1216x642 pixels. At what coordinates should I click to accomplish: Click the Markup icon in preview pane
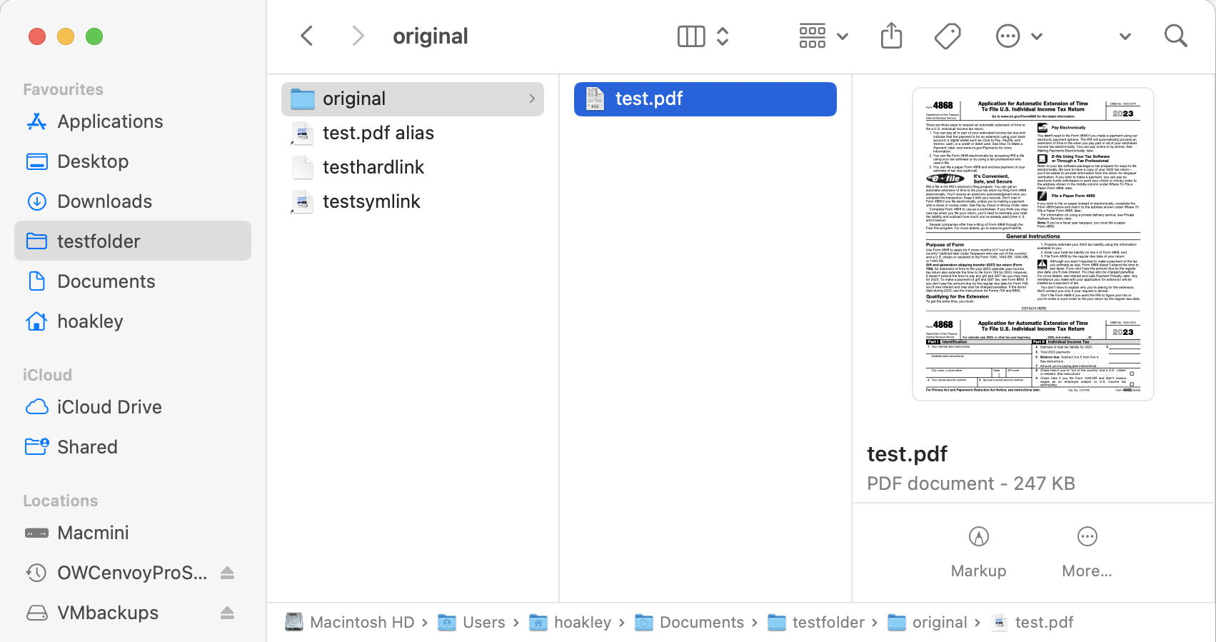(978, 536)
